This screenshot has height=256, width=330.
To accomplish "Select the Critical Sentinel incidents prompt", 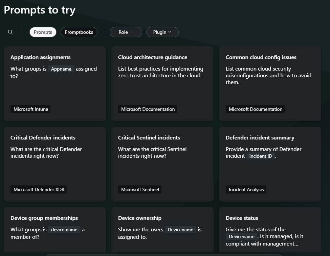I will pos(162,164).
